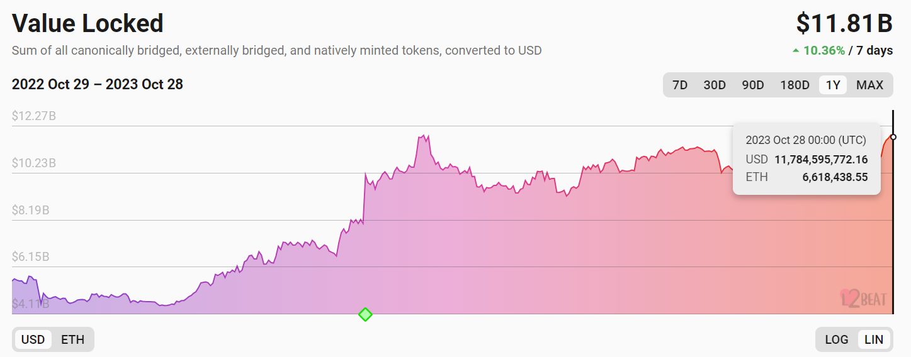
Task: Switch chart currency to USD
Action: [33, 339]
